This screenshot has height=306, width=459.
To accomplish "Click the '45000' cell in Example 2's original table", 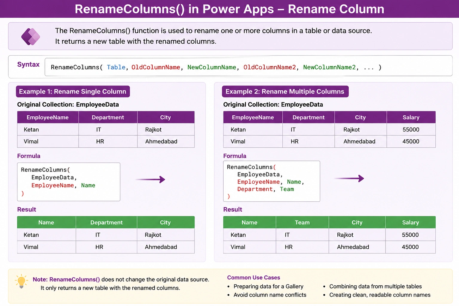I will coord(411,142).
